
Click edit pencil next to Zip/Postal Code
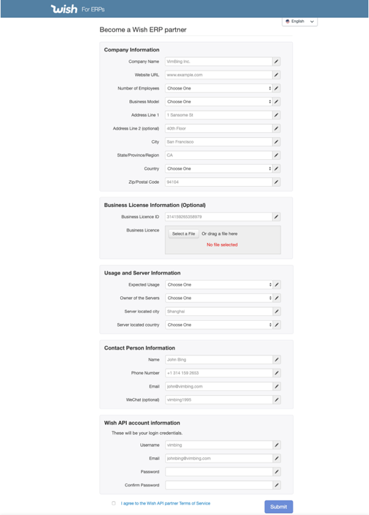(276, 182)
